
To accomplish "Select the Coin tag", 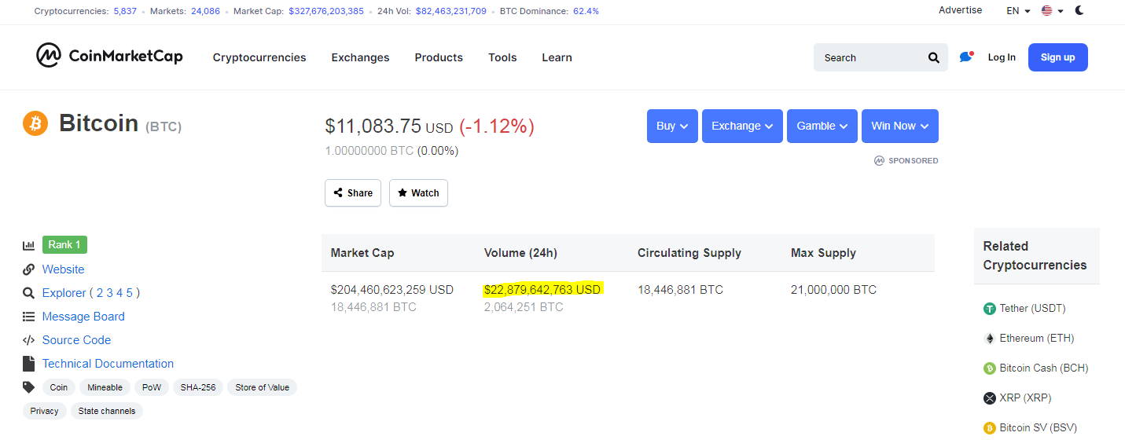I will (x=59, y=387).
